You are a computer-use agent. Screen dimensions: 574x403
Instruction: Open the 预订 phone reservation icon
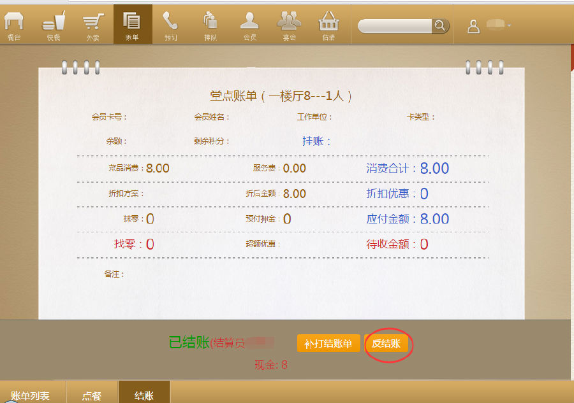point(170,24)
